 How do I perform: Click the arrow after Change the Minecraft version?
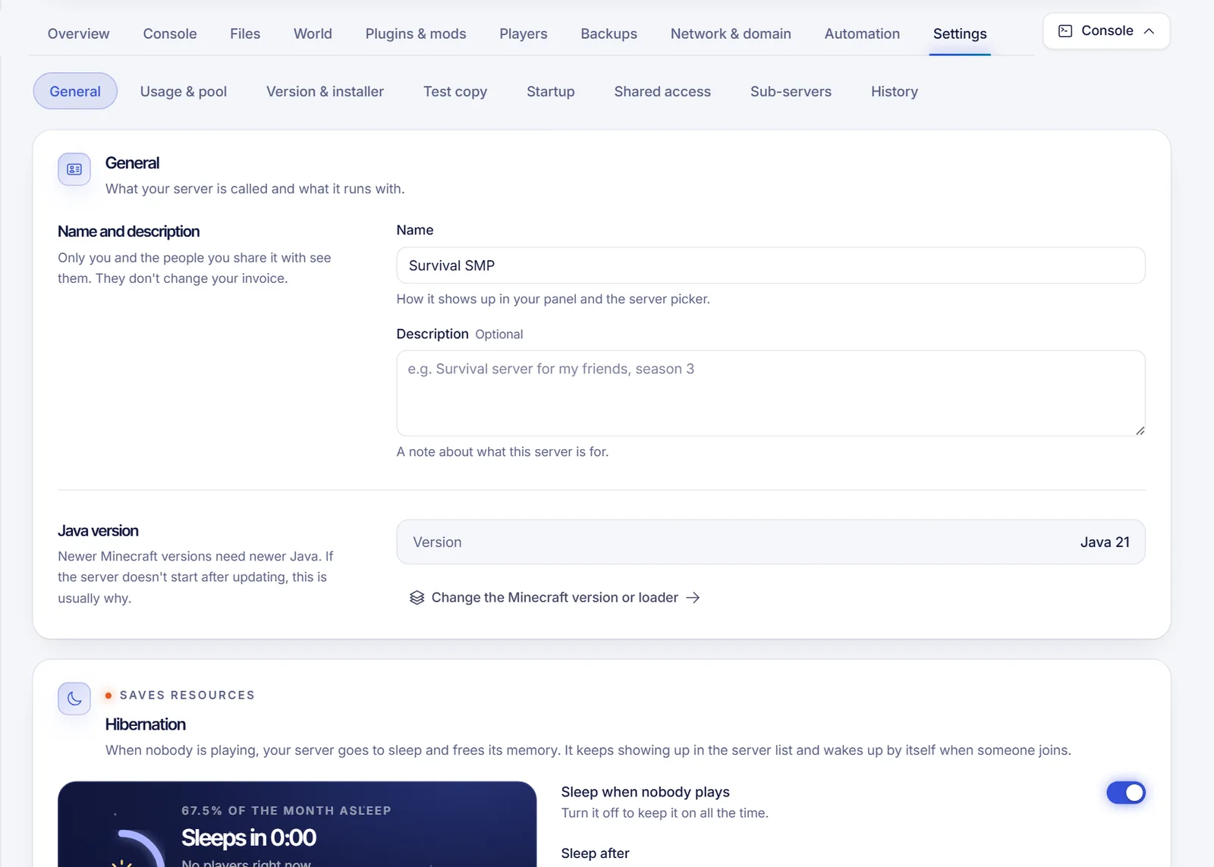(693, 598)
